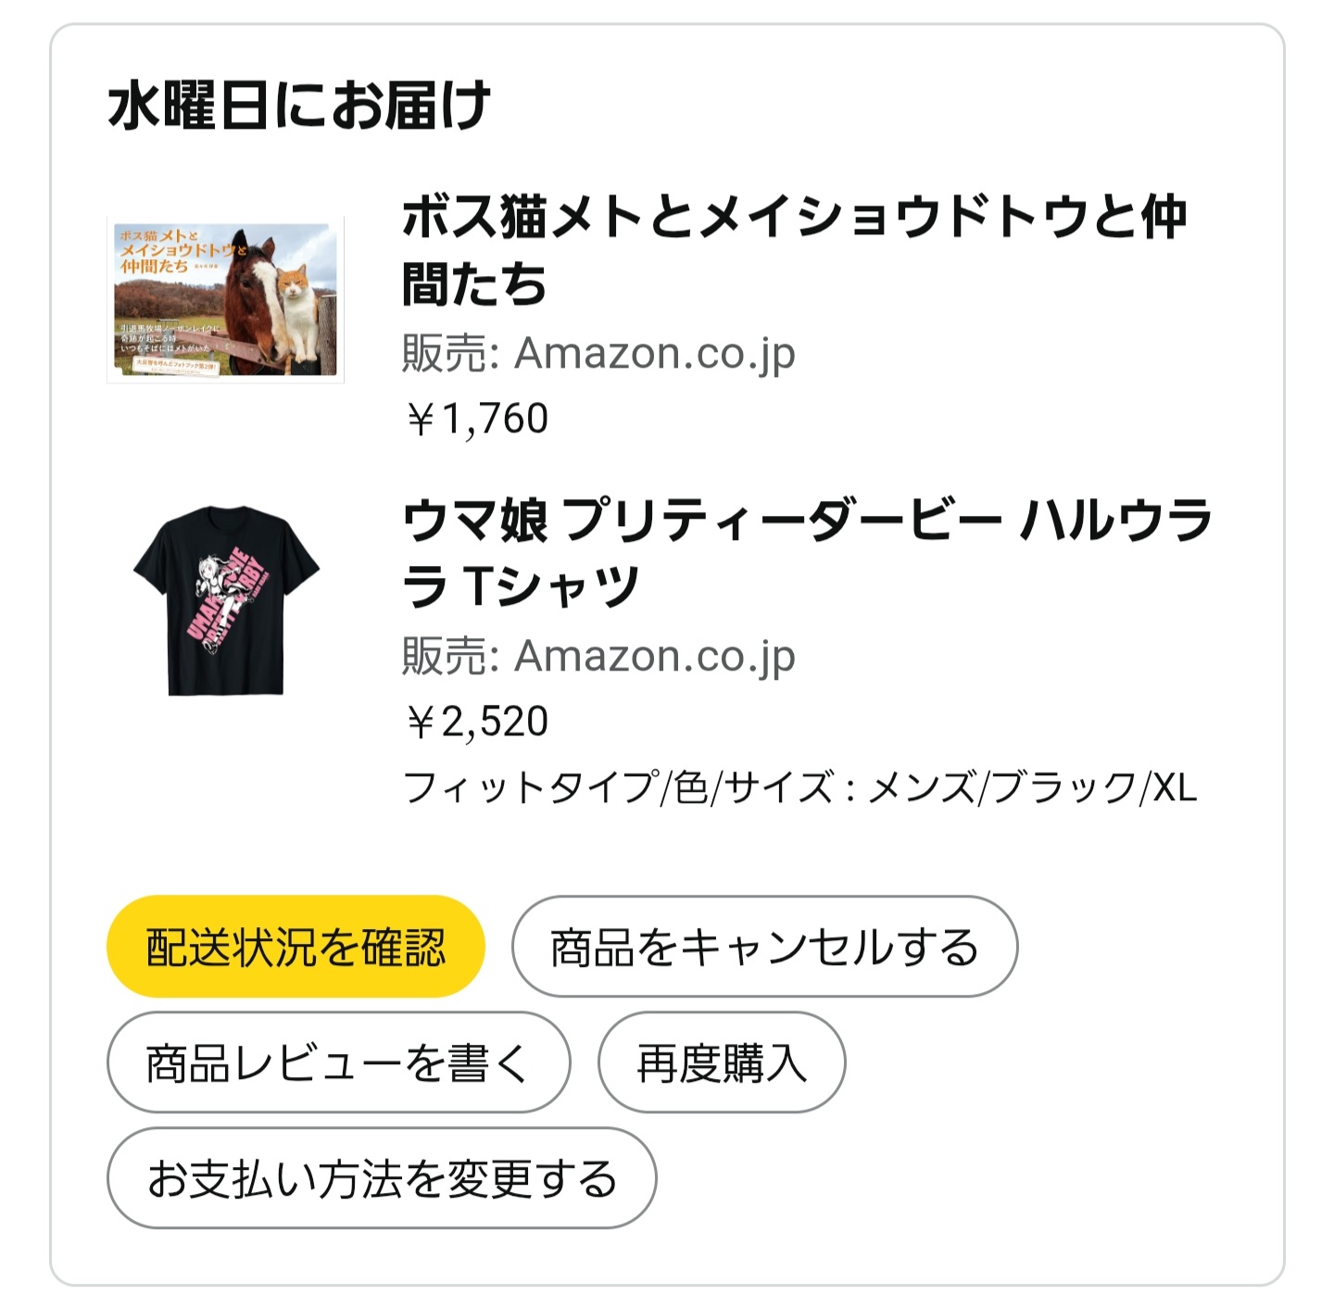Open the ボス猫メト book cover thumbnail

(x=225, y=298)
